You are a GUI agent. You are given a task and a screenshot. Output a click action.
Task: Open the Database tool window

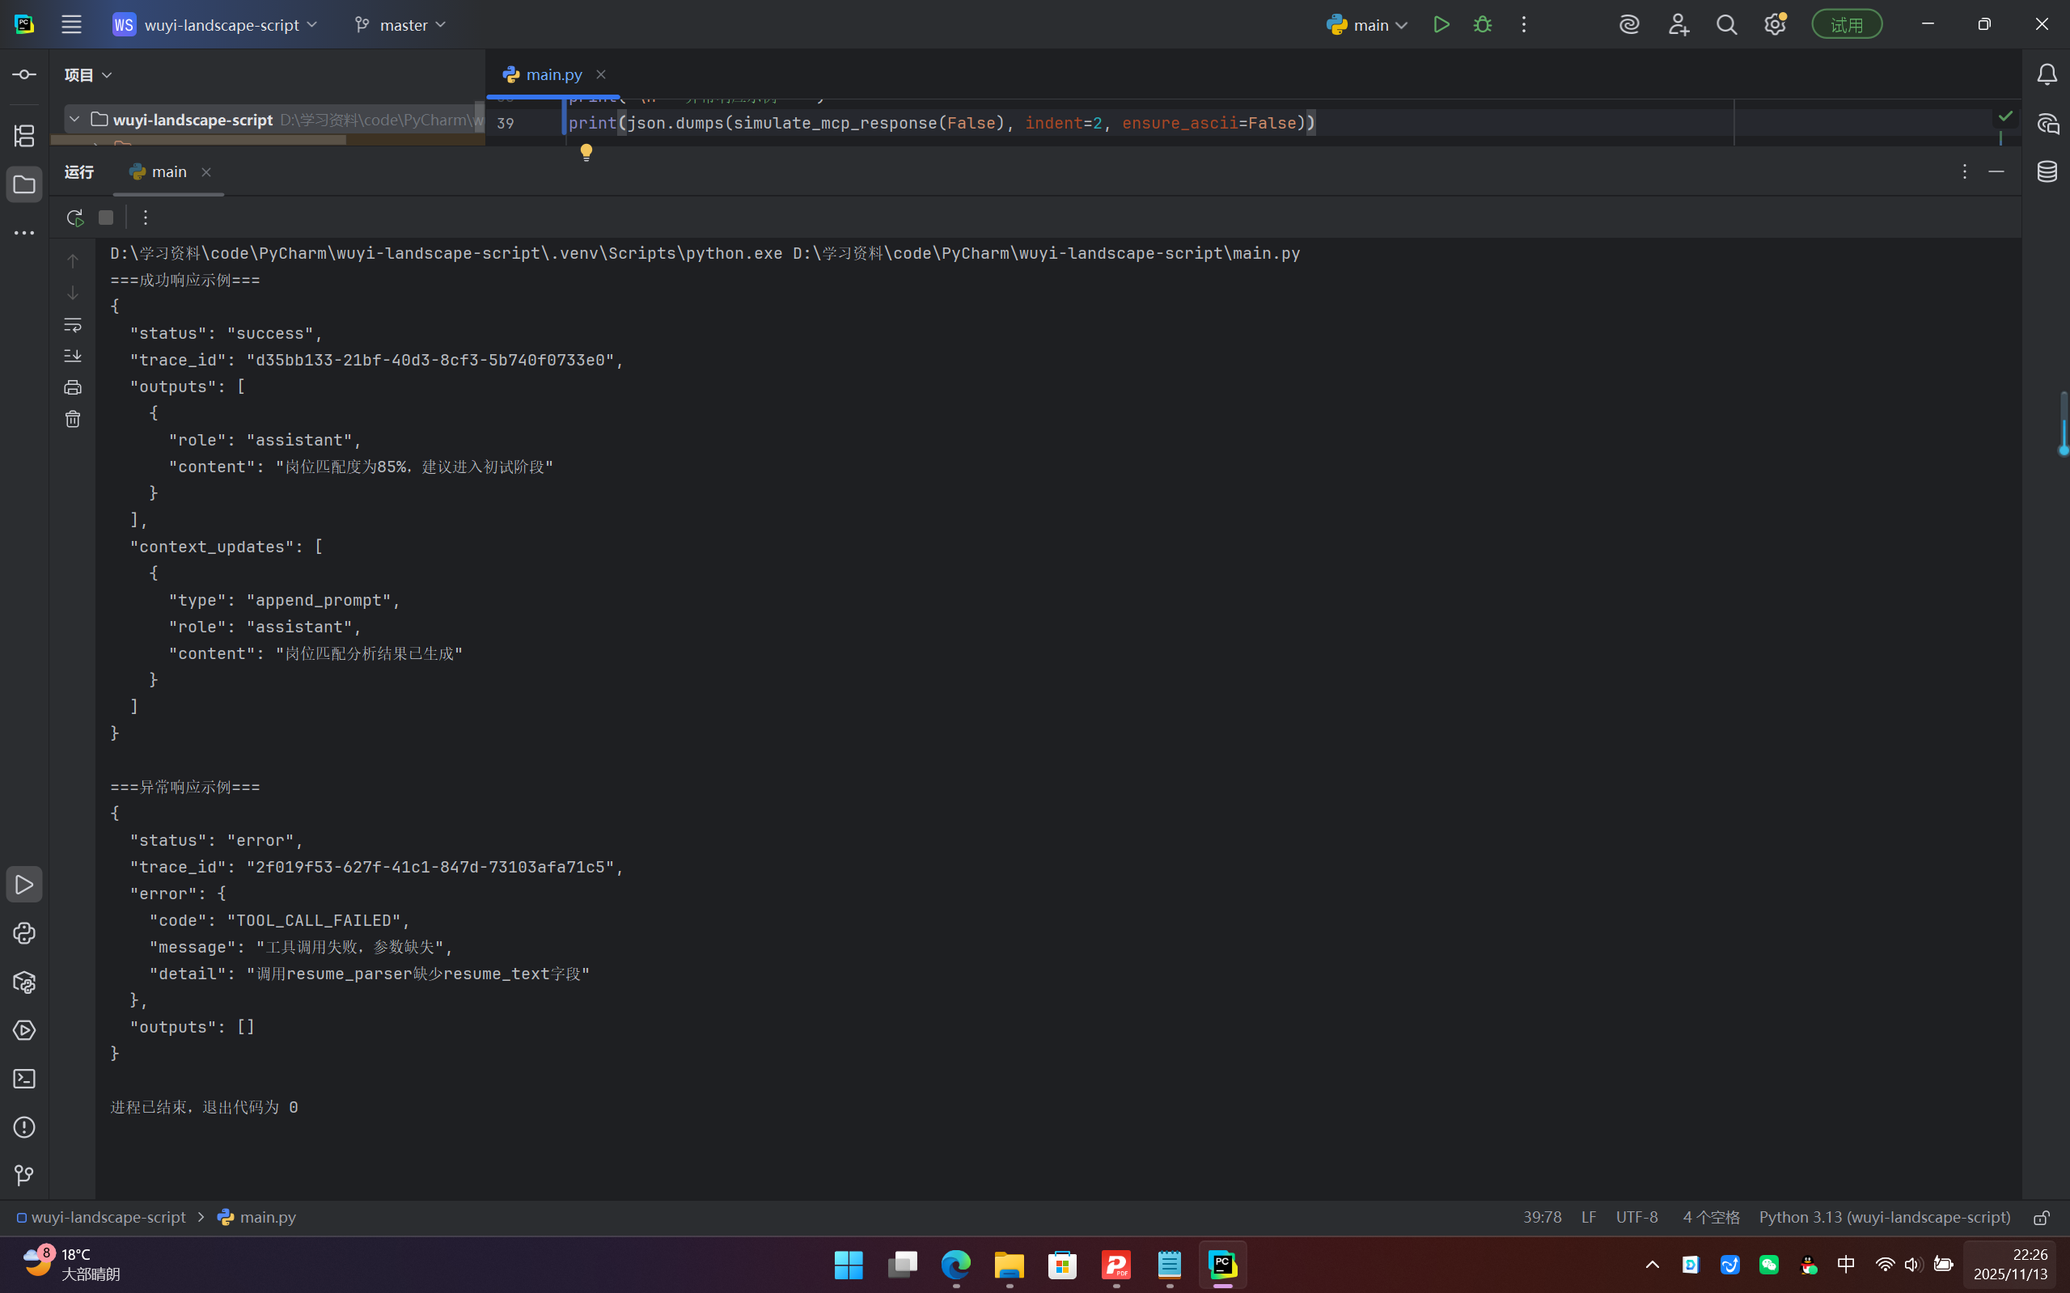click(2047, 172)
